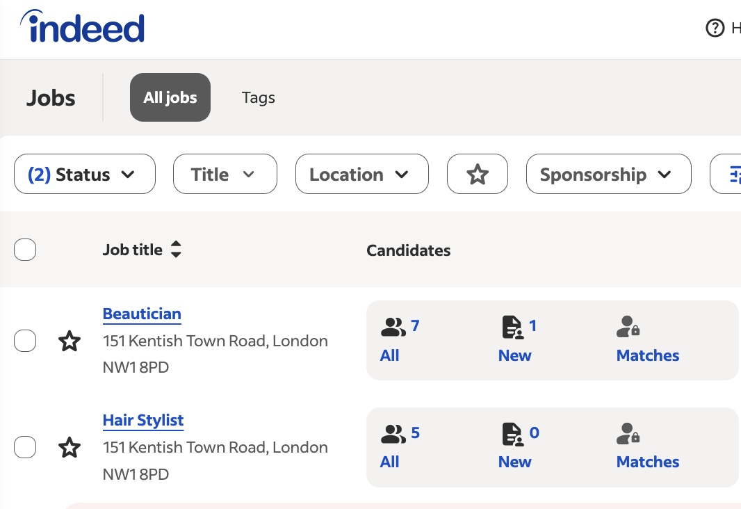The width and height of the screenshot is (741, 509).
Task: Click Beautician all candidates people icon
Action: coord(393,327)
